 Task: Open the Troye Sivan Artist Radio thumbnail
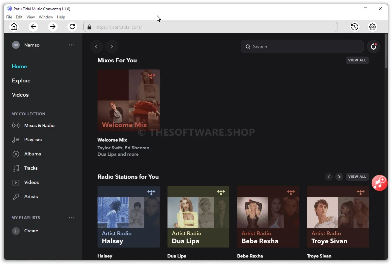pos(338,216)
